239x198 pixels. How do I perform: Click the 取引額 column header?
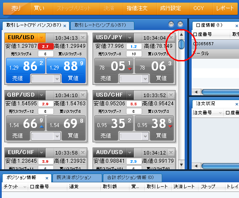(x=115, y=187)
